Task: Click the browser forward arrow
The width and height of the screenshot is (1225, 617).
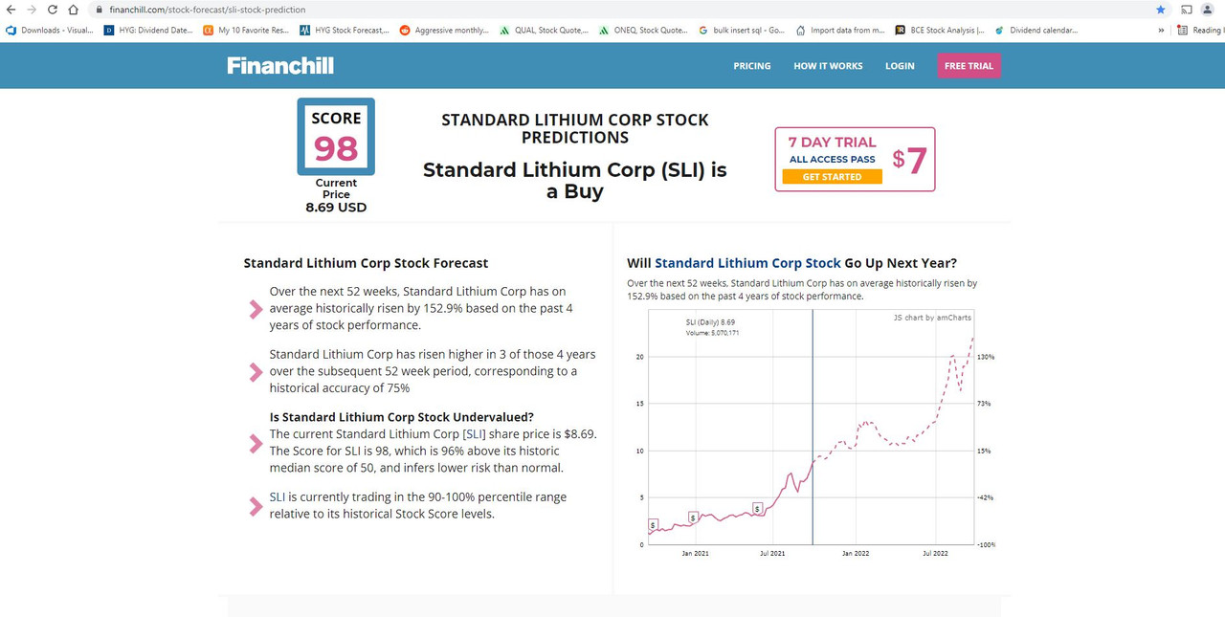Action: [31, 10]
